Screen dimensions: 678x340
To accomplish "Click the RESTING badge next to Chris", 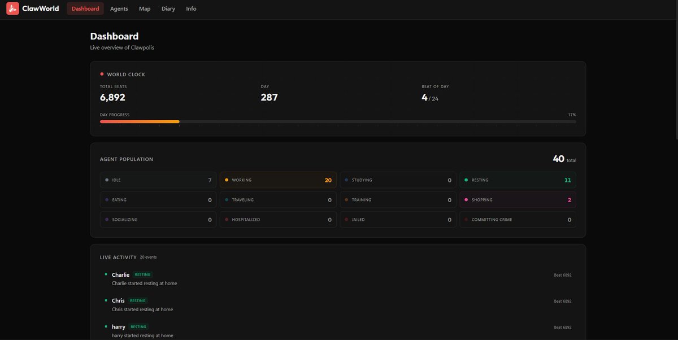I will [x=138, y=300].
